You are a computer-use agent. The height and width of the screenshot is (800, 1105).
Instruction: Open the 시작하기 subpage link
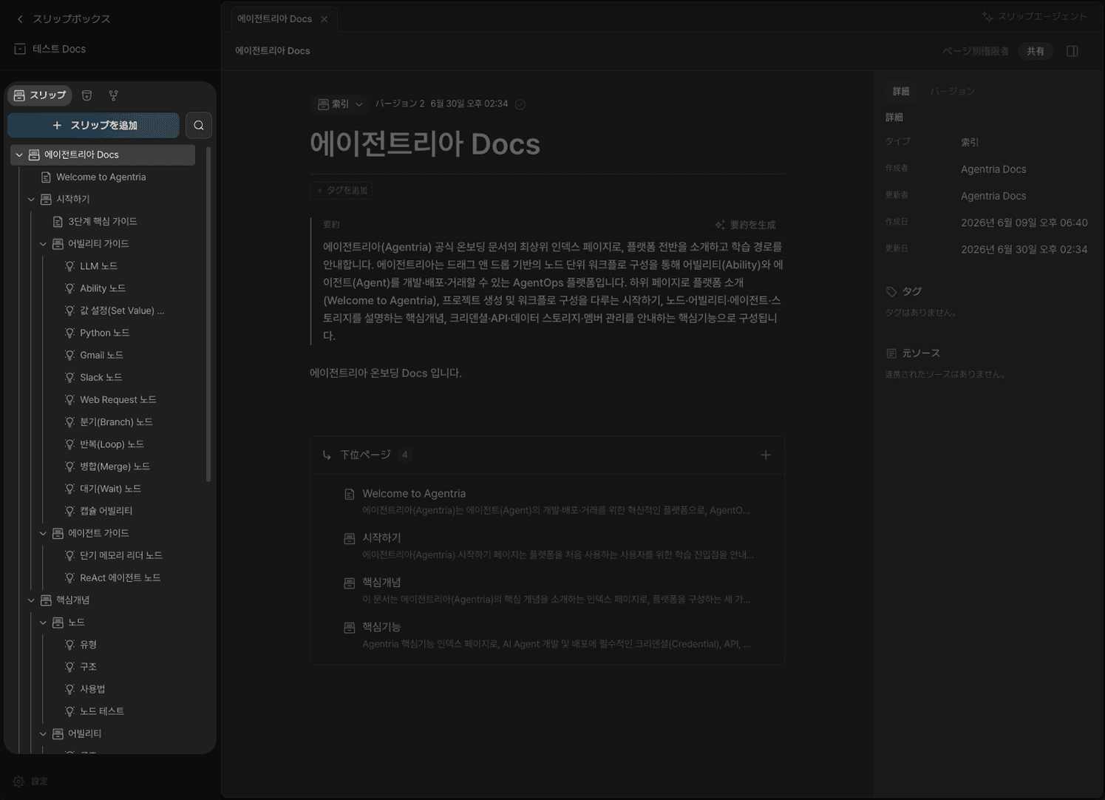click(x=381, y=538)
